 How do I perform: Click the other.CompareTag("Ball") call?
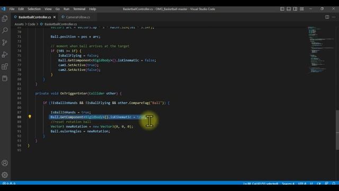141,103
